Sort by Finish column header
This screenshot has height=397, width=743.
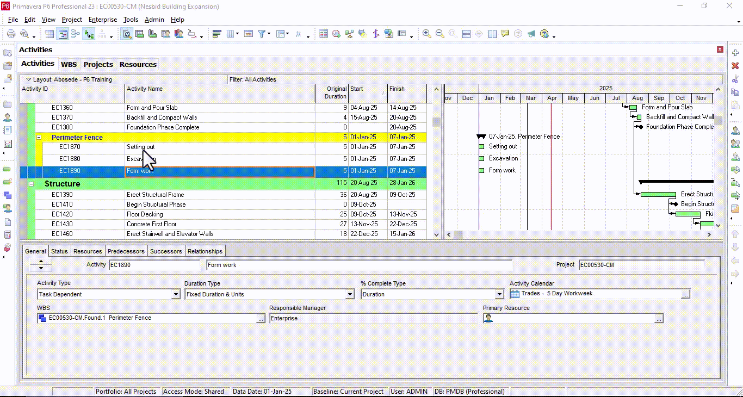click(407, 93)
